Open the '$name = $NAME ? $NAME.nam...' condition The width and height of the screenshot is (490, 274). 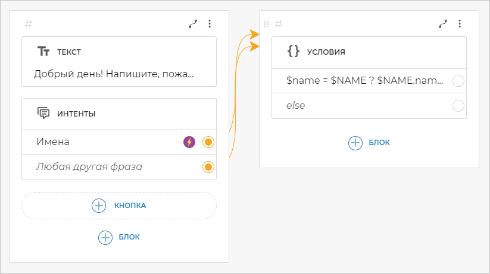pyautogui.click(x=369, y=81)
